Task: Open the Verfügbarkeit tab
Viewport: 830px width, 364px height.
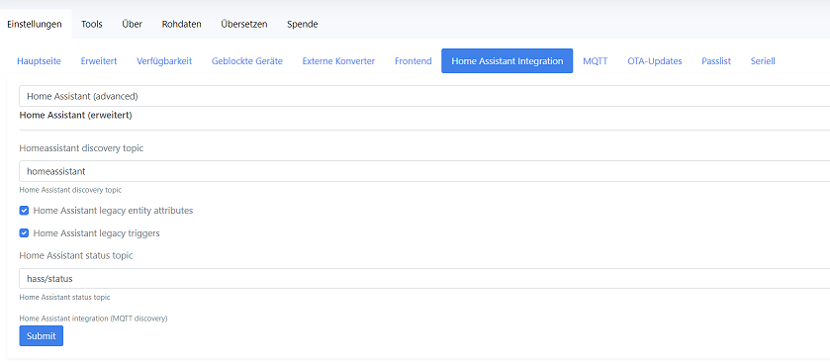Action: 164,61
